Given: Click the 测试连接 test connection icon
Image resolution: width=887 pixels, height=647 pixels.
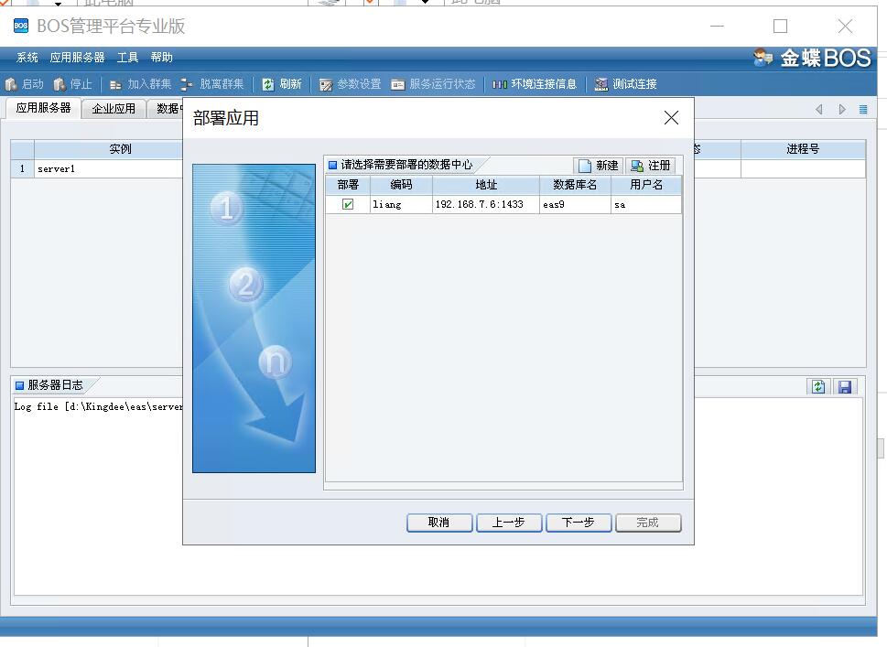Looking at the screenshot, I should pos(600,85).
